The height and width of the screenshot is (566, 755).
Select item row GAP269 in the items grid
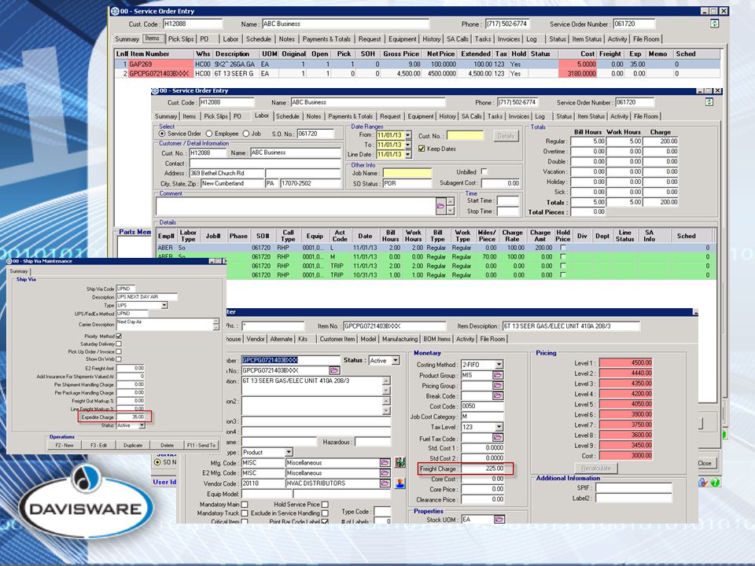417,64
